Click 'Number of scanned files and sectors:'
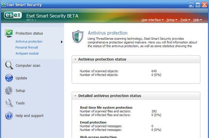 tap(105, 111)
